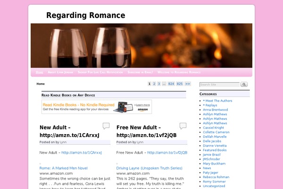Open Cassiel Knight category
Image resolution: width=283 pixels, height=189 pixels.
(213, 128)
